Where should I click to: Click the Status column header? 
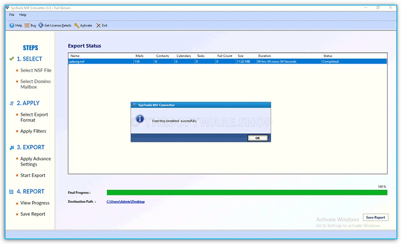point(328,56)
